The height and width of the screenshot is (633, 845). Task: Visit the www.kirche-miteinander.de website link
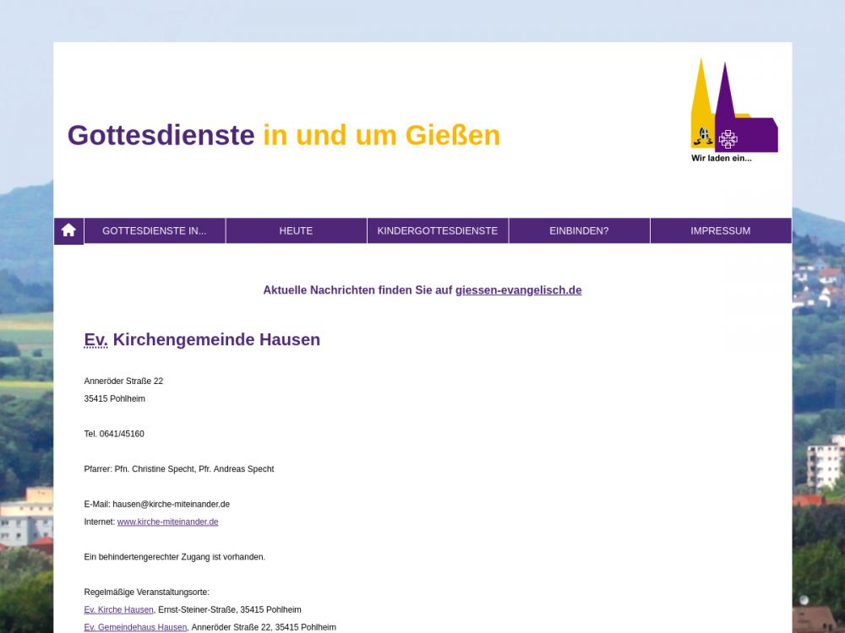[x=167, y=522]
